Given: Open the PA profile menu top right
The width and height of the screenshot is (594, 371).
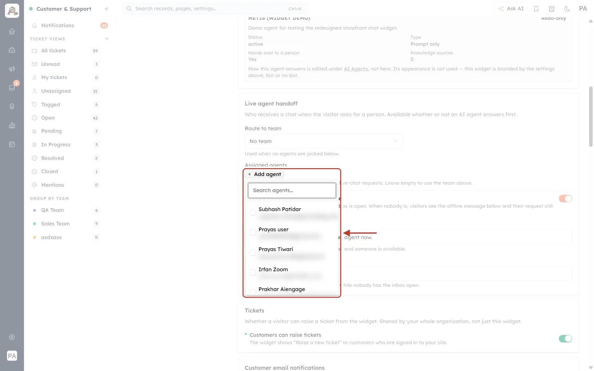Looking at the screenshot, I should [x=583, y=9].
